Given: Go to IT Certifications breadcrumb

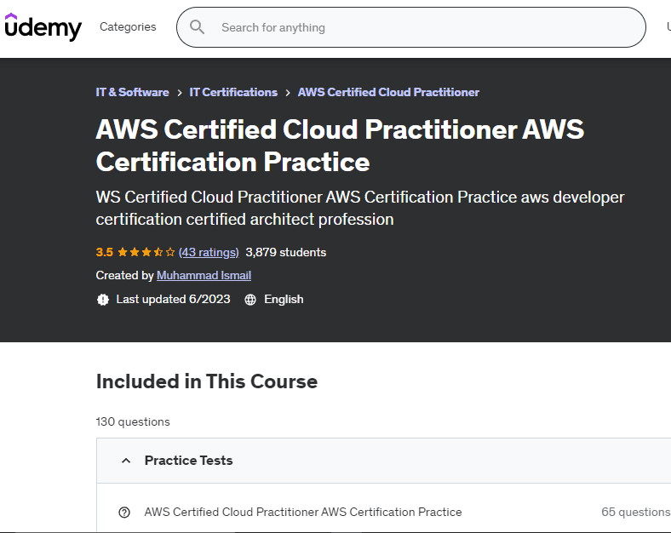Looking at the screenshot, I should click(x=233, y=92).
